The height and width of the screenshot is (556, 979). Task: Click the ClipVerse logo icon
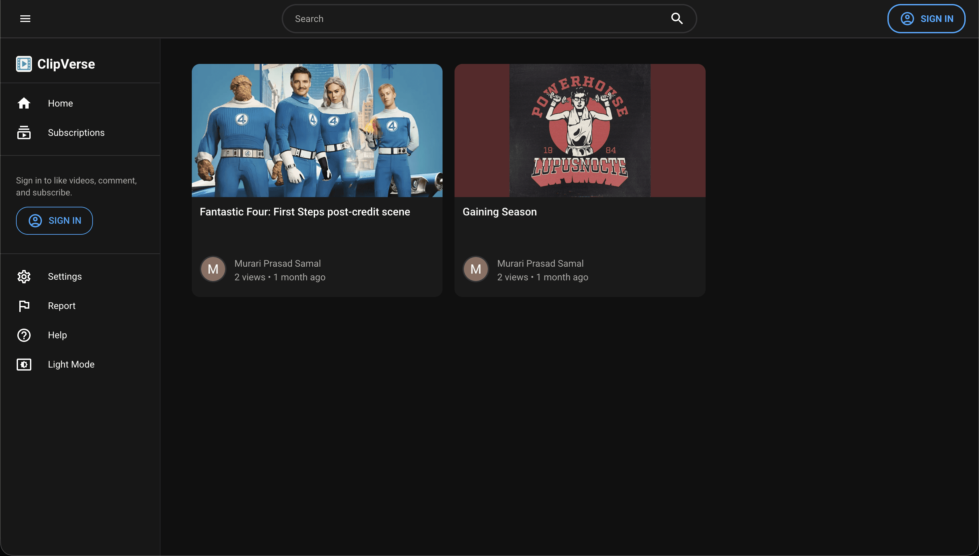[24, 64]
